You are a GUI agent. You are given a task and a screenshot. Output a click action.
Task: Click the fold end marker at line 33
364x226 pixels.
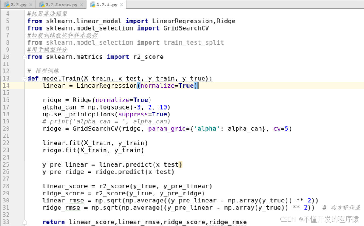click(x=24, y=222)
